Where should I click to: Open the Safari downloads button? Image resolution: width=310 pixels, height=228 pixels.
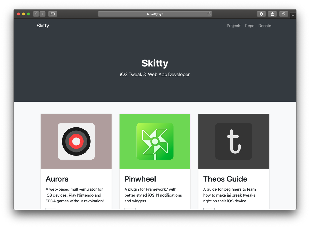261,14
